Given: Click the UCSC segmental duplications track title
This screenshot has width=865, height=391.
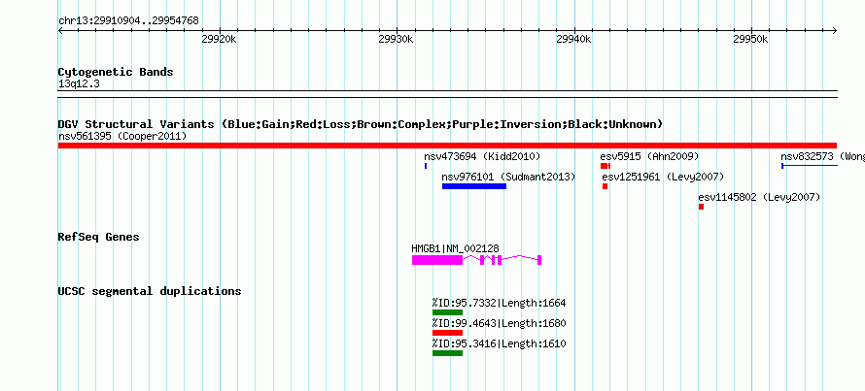Looking at the screenshot, I should click(150, 291).
